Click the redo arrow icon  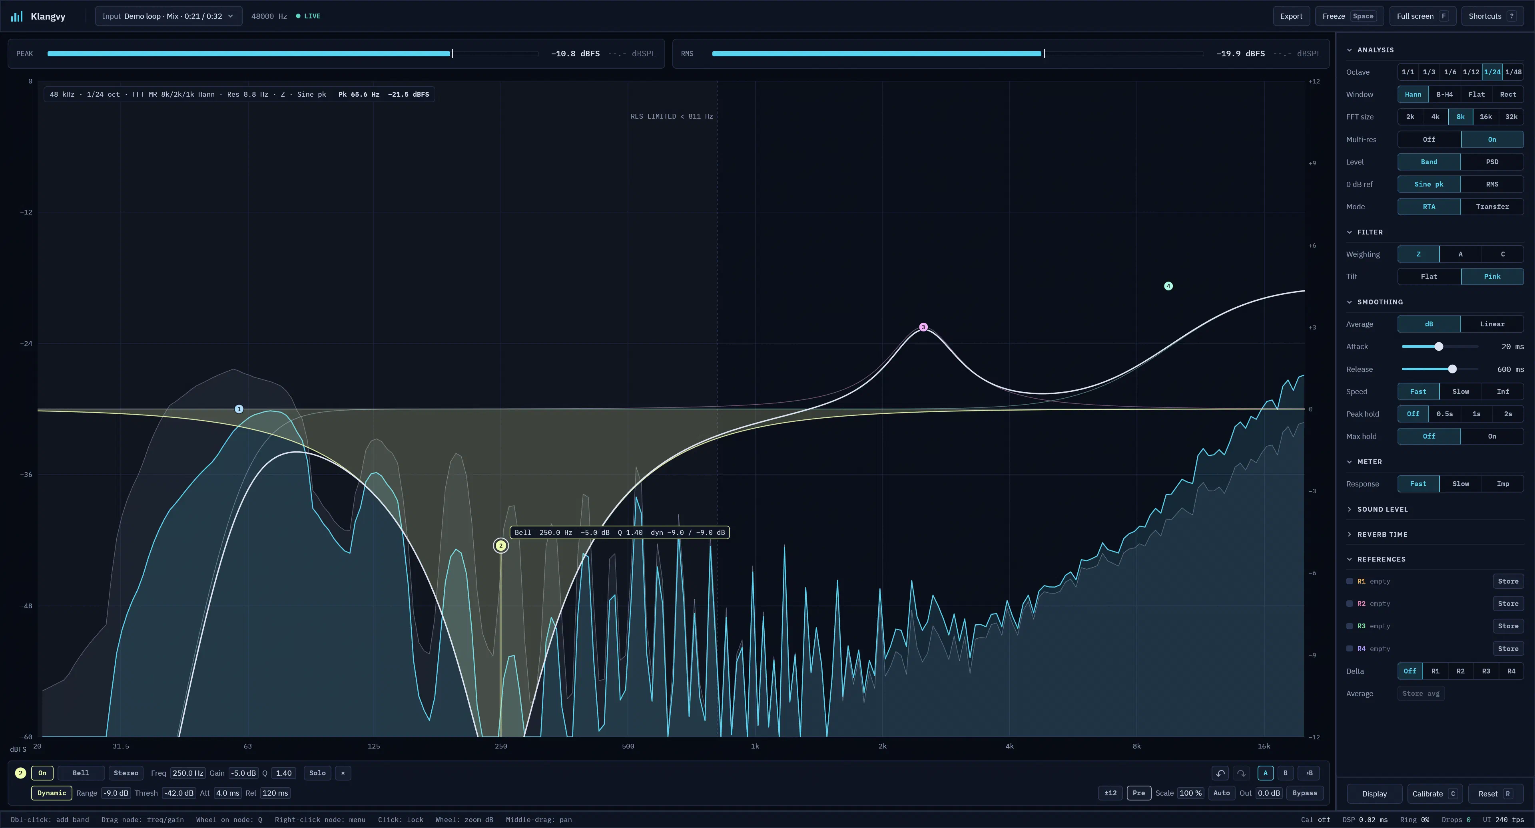coord(1241,773)
